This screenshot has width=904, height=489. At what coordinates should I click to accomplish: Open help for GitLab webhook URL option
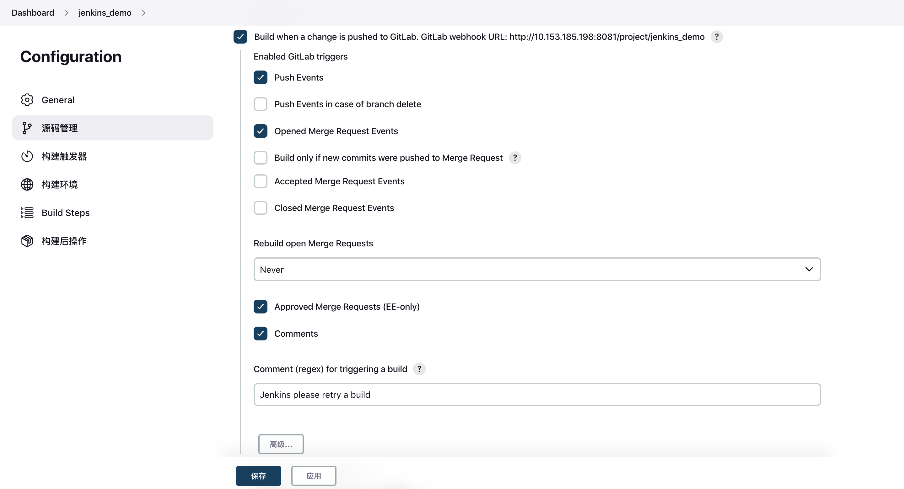(717, 37)
